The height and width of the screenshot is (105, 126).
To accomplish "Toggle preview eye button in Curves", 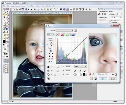I will [x=48, y=79].
